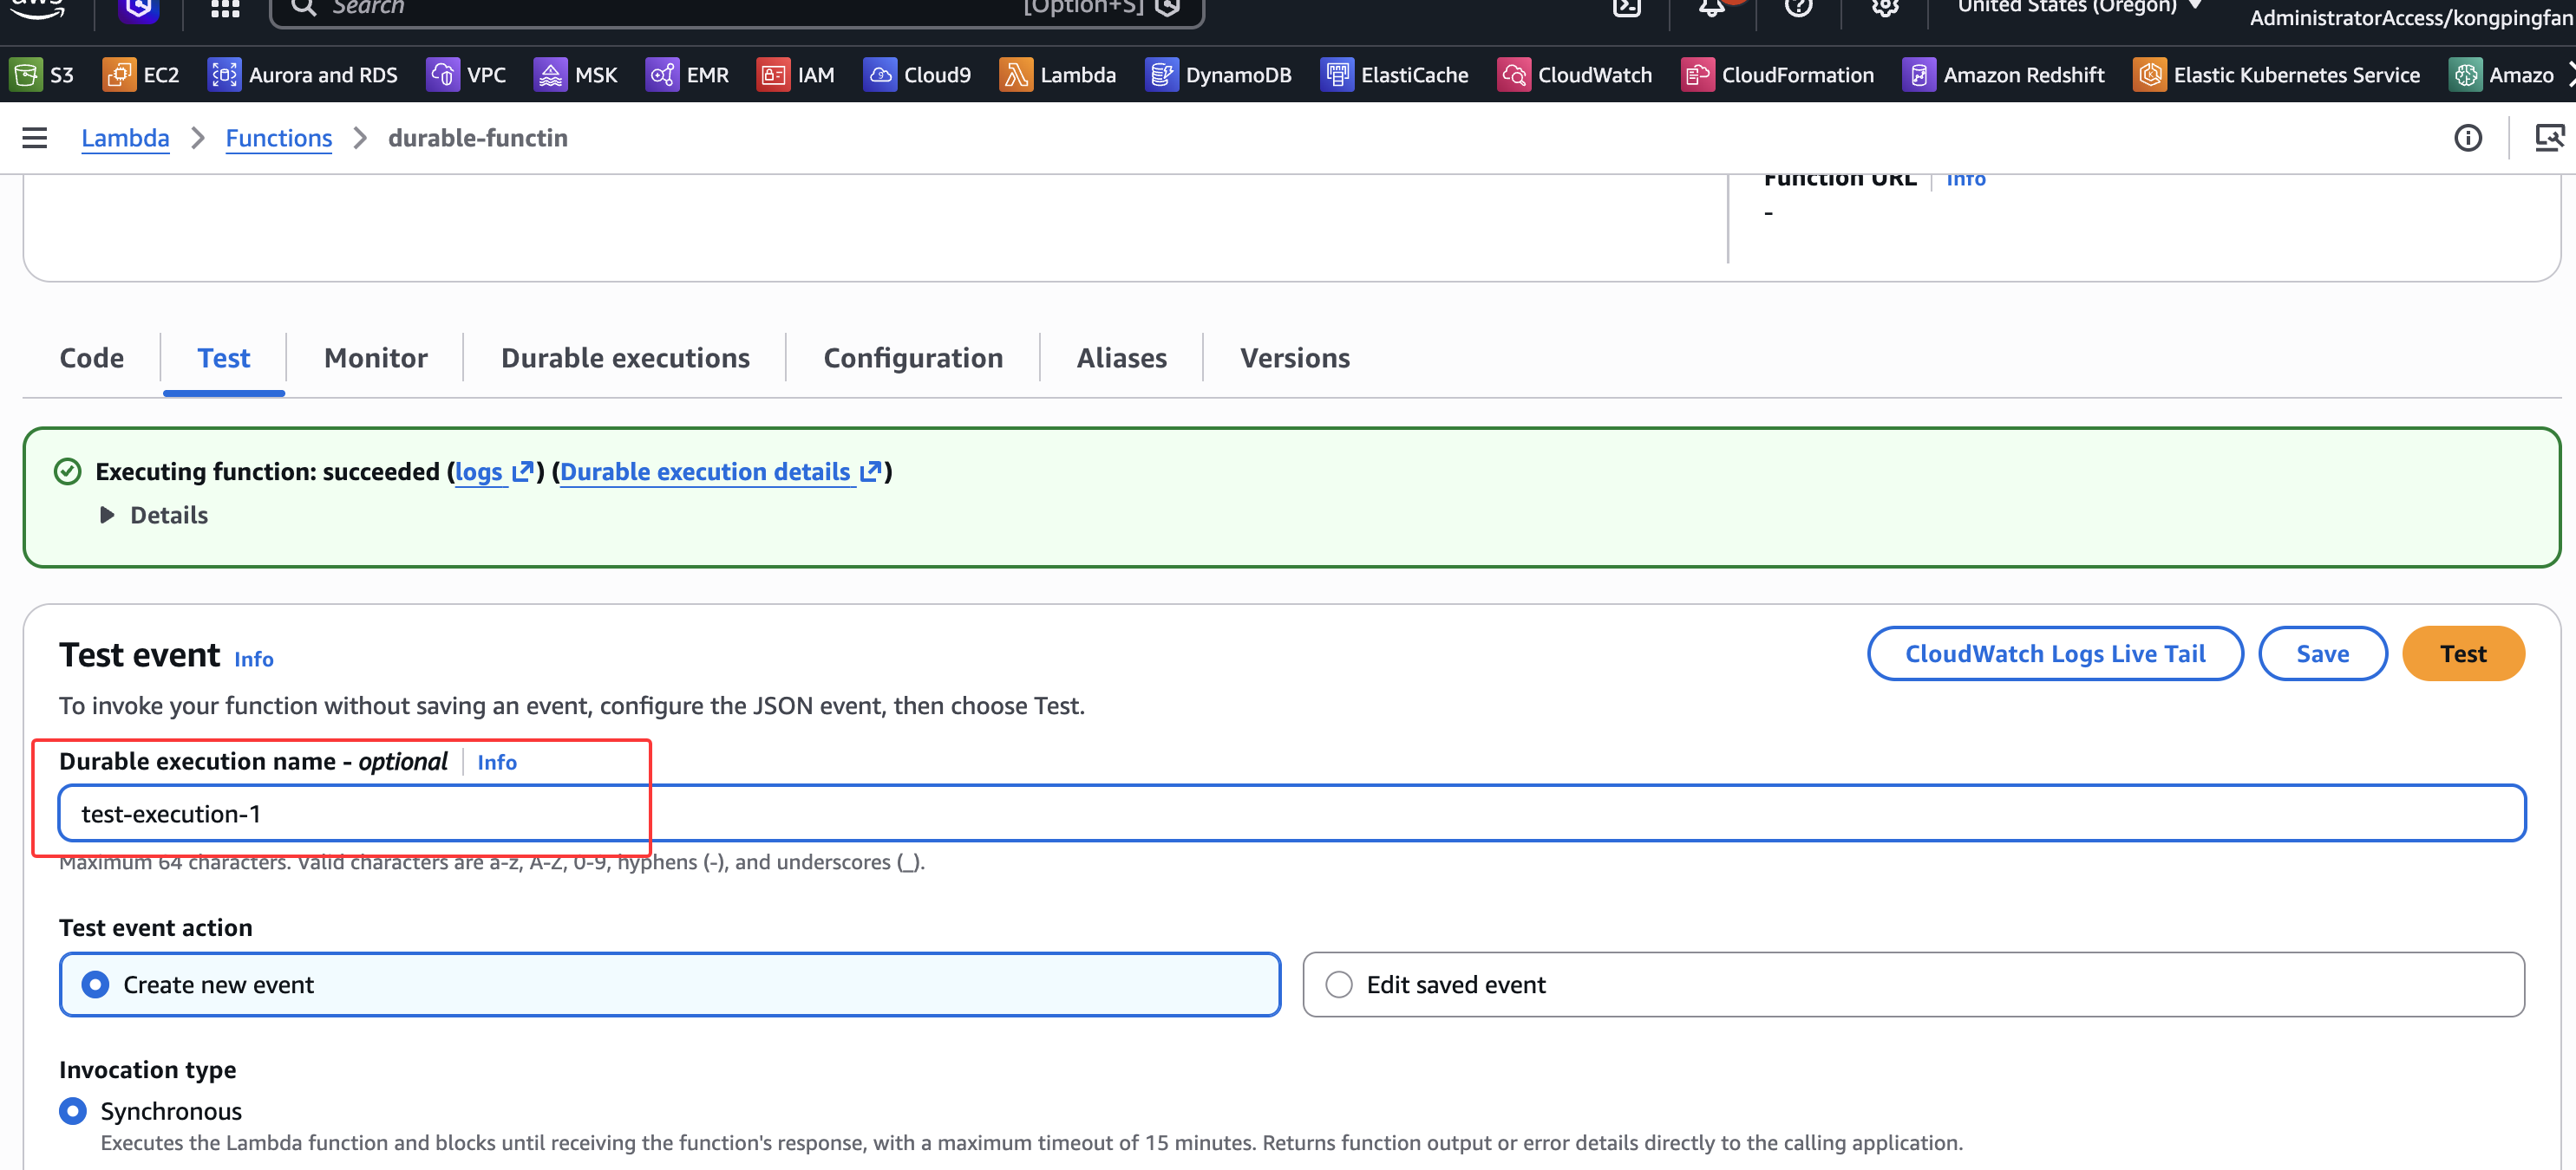Choose the Synchronous invocation type
Image resolution: width=2576 pixels, height=1170 pixels.
[x=73, y=1110]
